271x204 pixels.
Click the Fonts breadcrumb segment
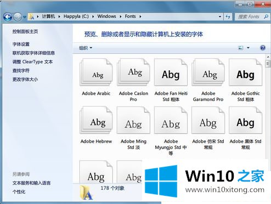(130, 16)
